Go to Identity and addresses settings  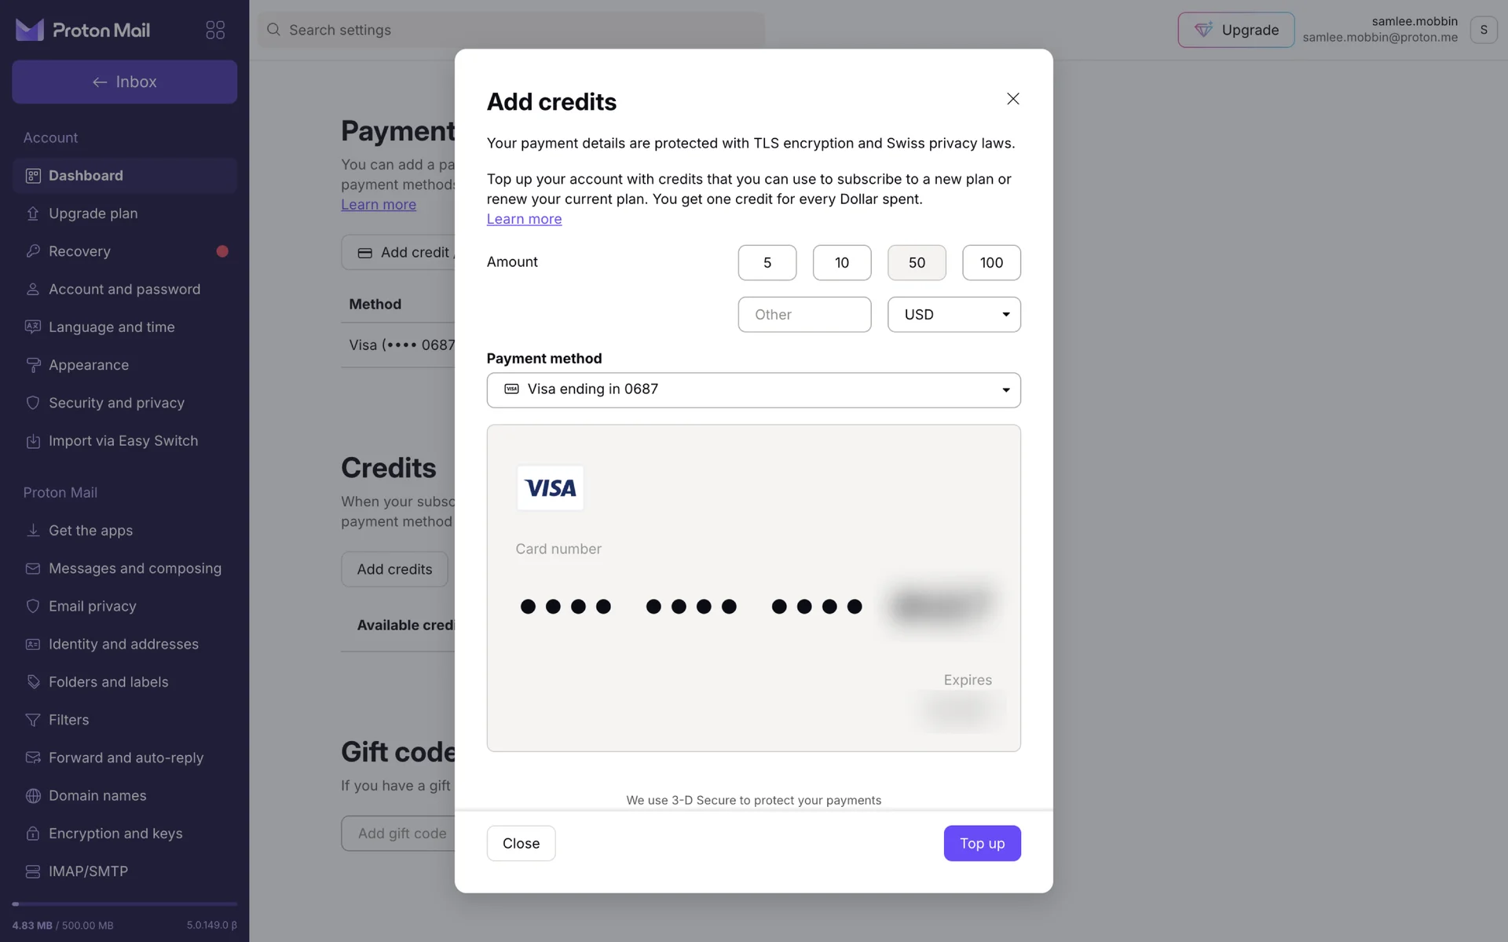[123, 644]
